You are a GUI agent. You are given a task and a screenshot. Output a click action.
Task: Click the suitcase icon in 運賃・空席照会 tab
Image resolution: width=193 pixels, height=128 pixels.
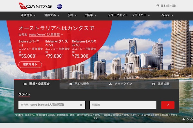(25, 84)
